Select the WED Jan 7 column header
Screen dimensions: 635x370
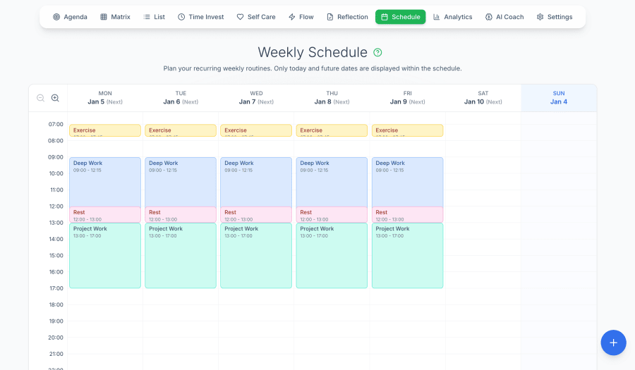coord(256,98)
